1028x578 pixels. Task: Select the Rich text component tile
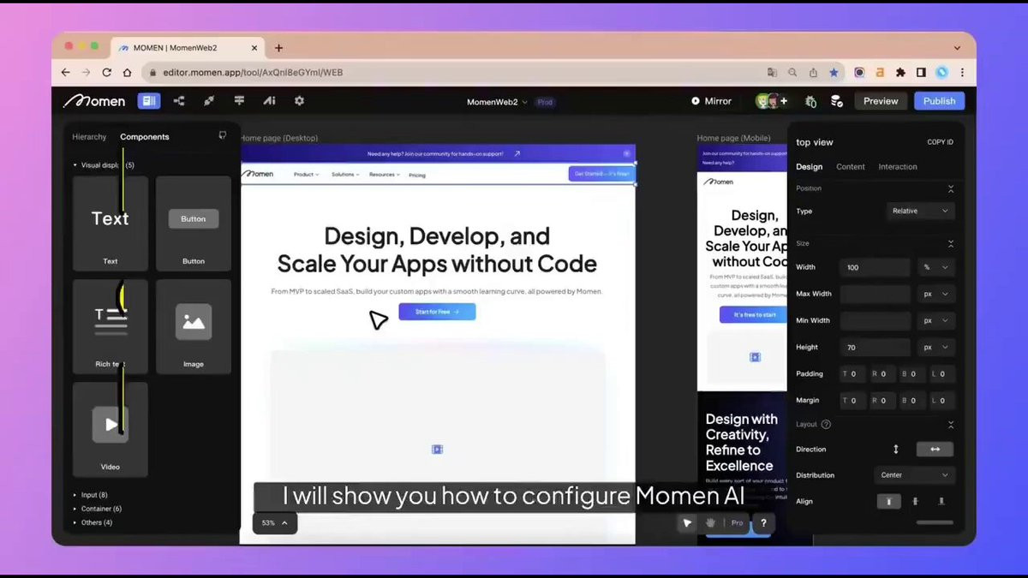click(x=111, y=326)
